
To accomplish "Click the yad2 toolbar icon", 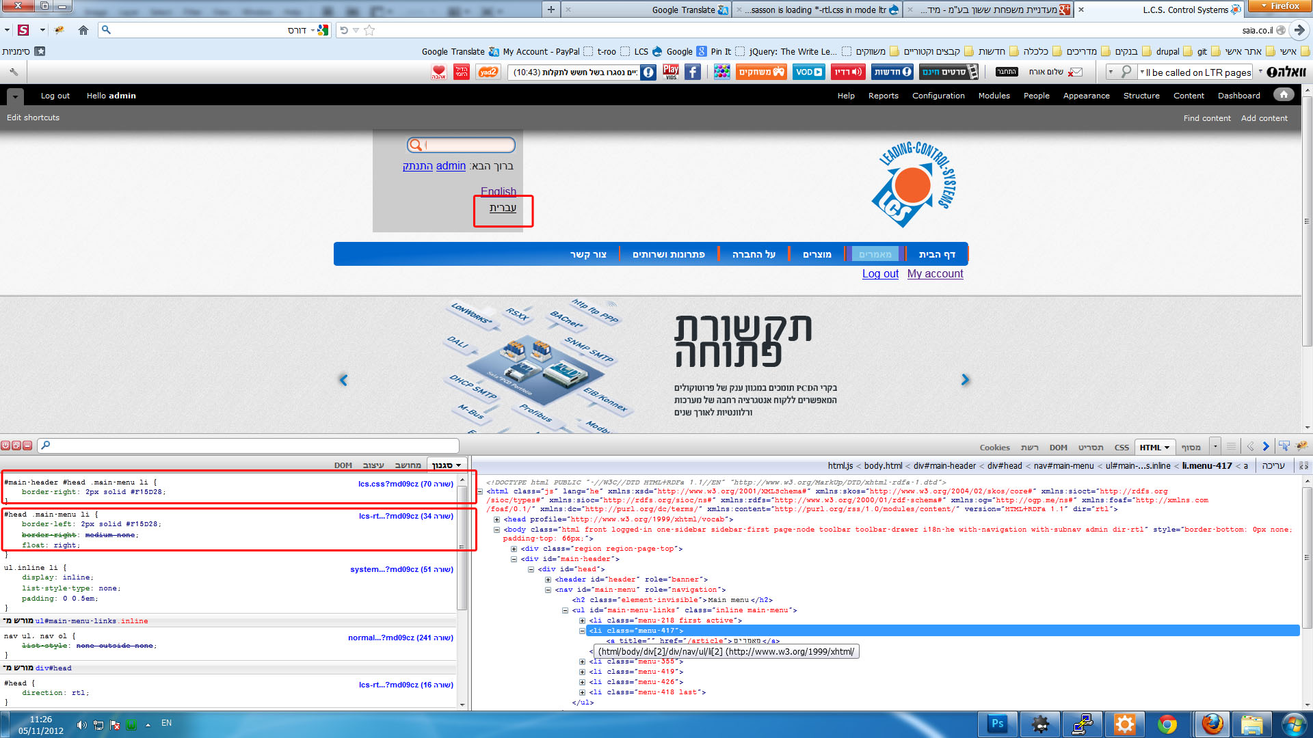I will tap(488, 72).
